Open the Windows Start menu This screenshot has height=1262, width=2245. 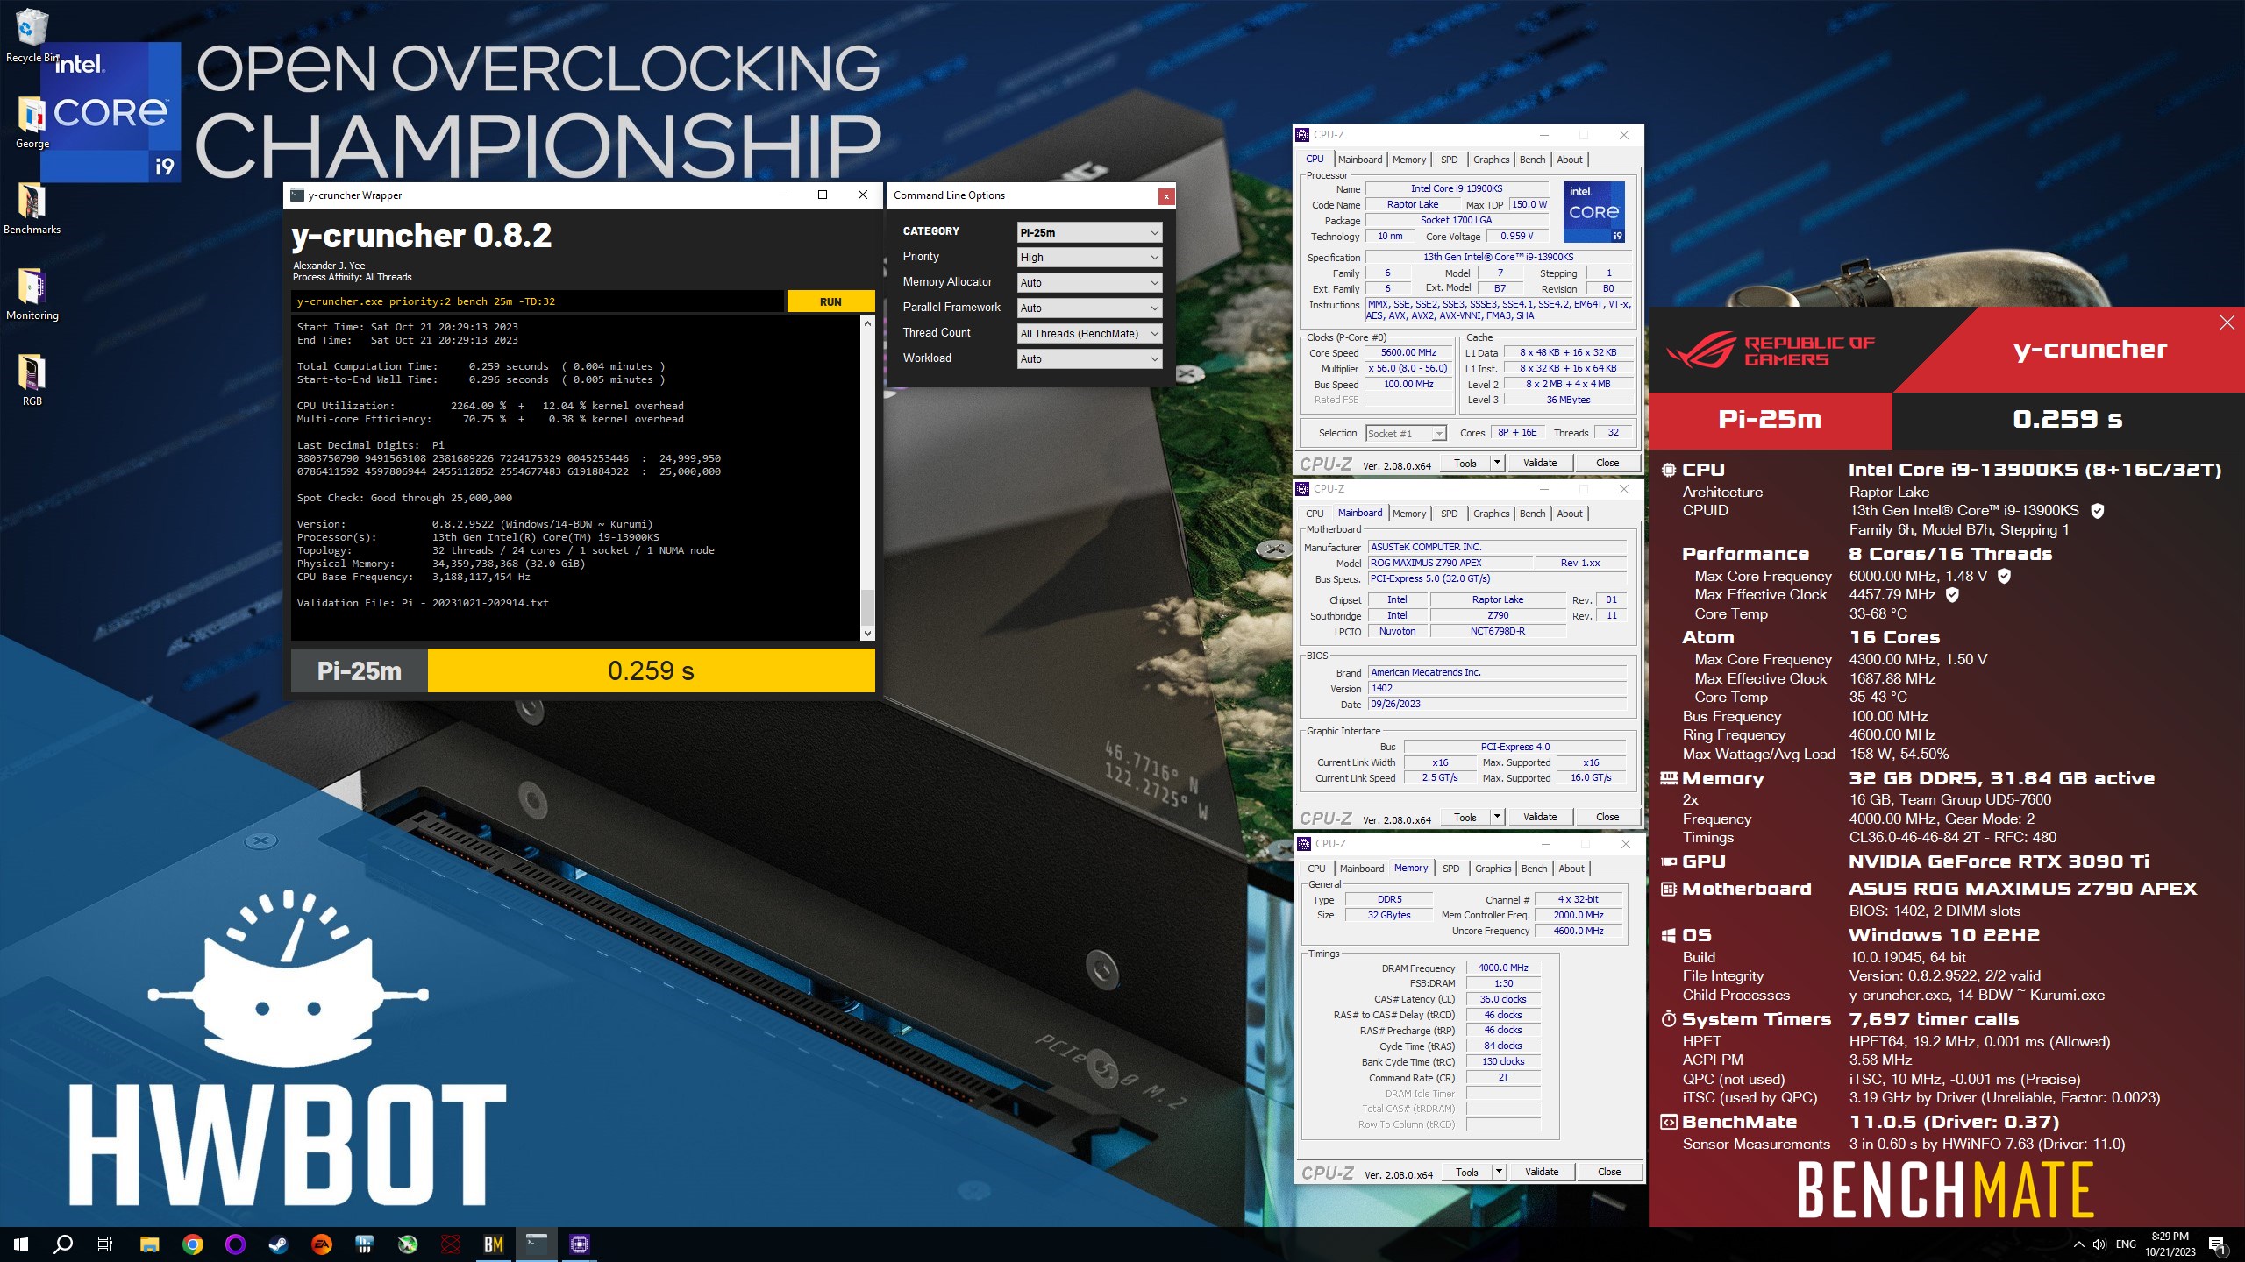21,1244
